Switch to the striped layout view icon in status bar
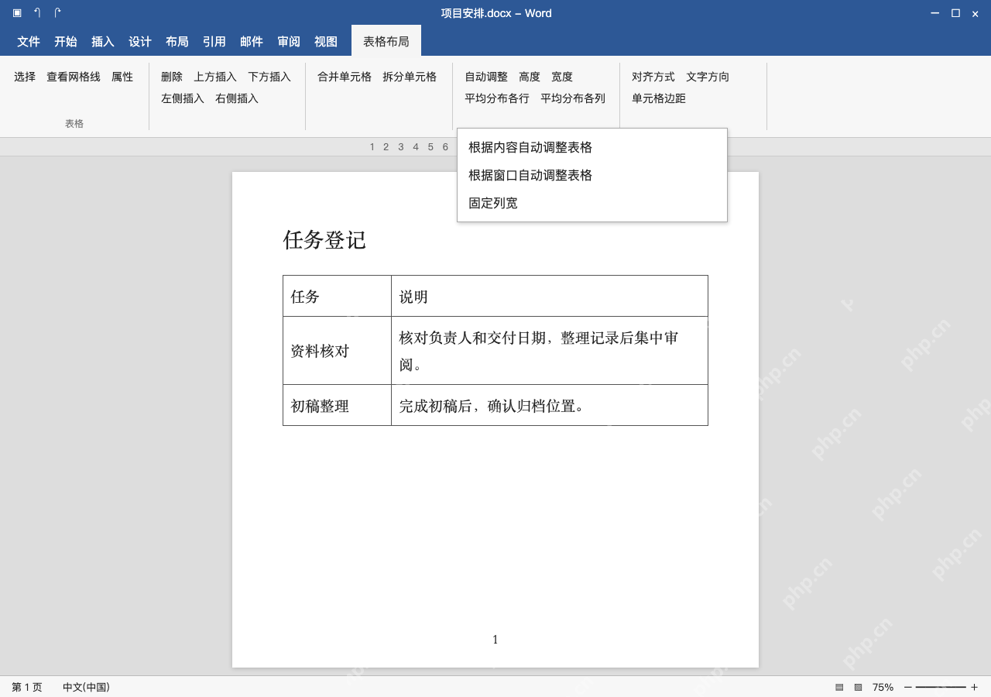 pyautogui.click(x=839, y=687)
